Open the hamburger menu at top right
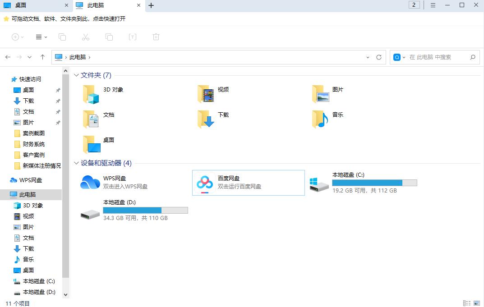 [433, 5]
